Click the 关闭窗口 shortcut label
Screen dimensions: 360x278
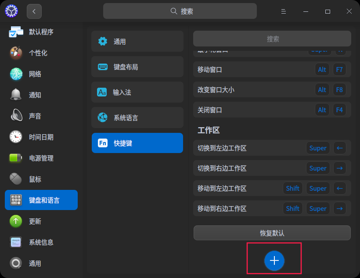[209, 110]
